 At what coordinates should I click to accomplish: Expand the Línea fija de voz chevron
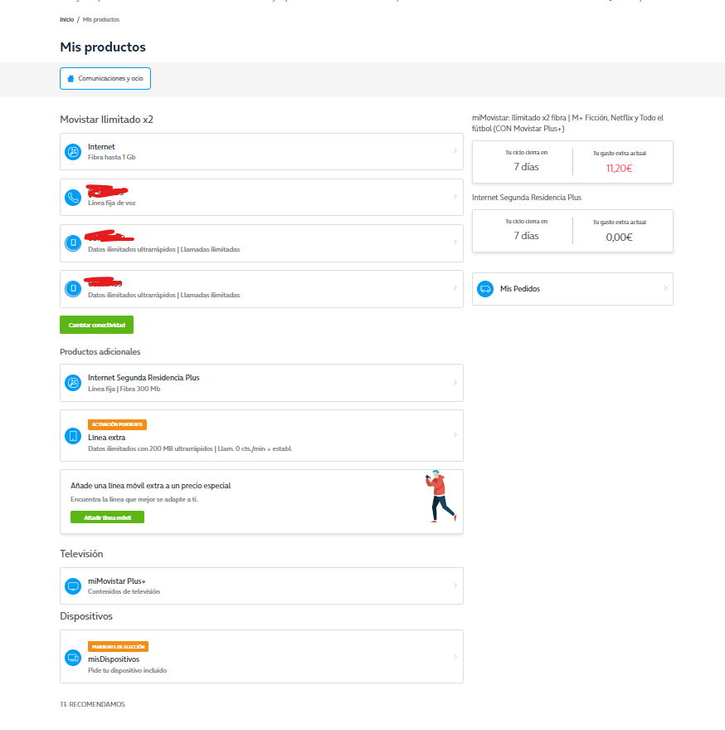click(455, 197)
